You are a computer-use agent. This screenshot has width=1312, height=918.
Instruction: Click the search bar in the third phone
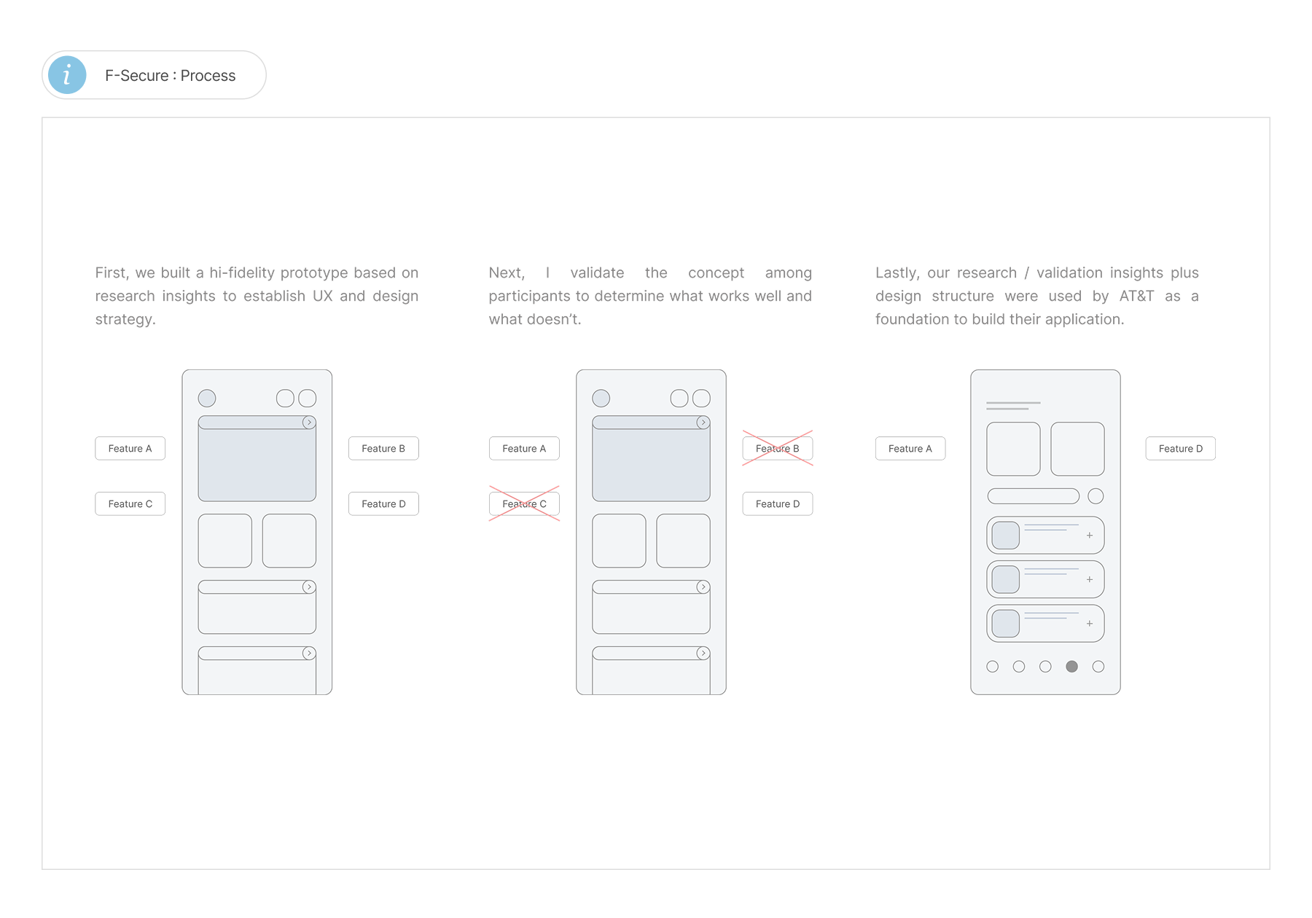1034,496
